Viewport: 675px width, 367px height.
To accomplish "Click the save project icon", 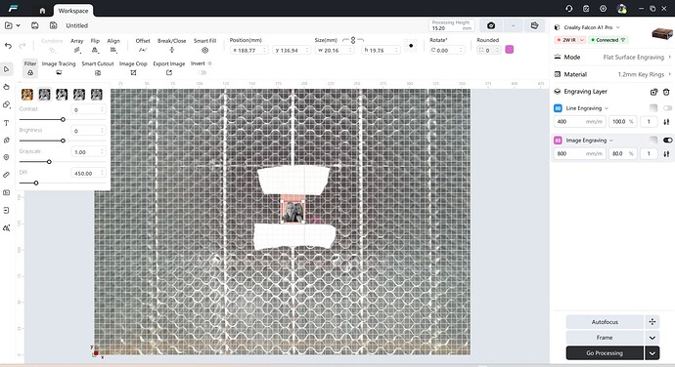I will 35,25.
